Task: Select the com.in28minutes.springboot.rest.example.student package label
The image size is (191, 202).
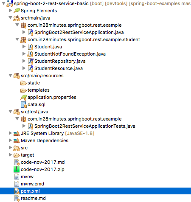Action: (x=84, y=39)
